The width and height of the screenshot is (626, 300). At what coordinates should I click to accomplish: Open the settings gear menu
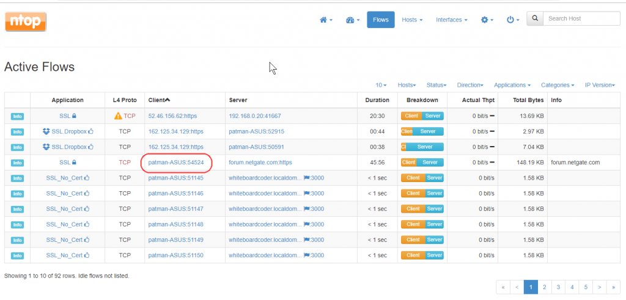coord(487,20)
